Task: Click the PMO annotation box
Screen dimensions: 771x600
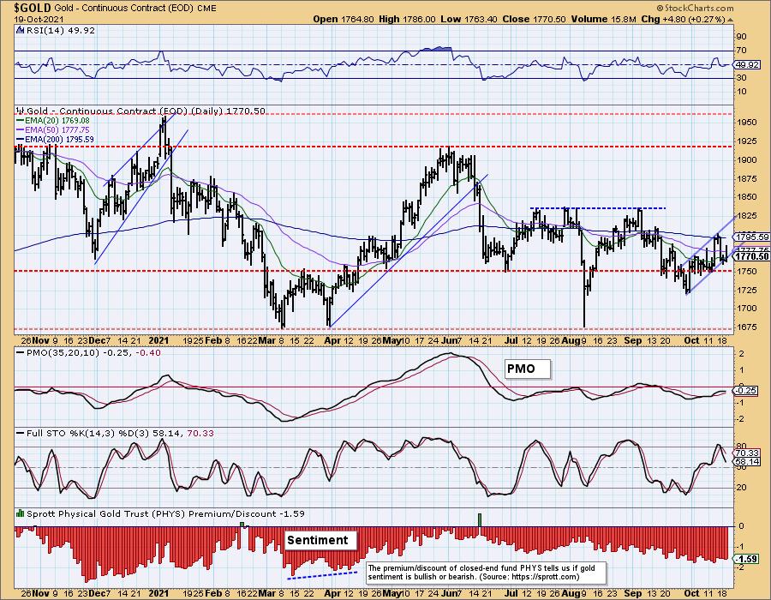Action: point(527,369)
